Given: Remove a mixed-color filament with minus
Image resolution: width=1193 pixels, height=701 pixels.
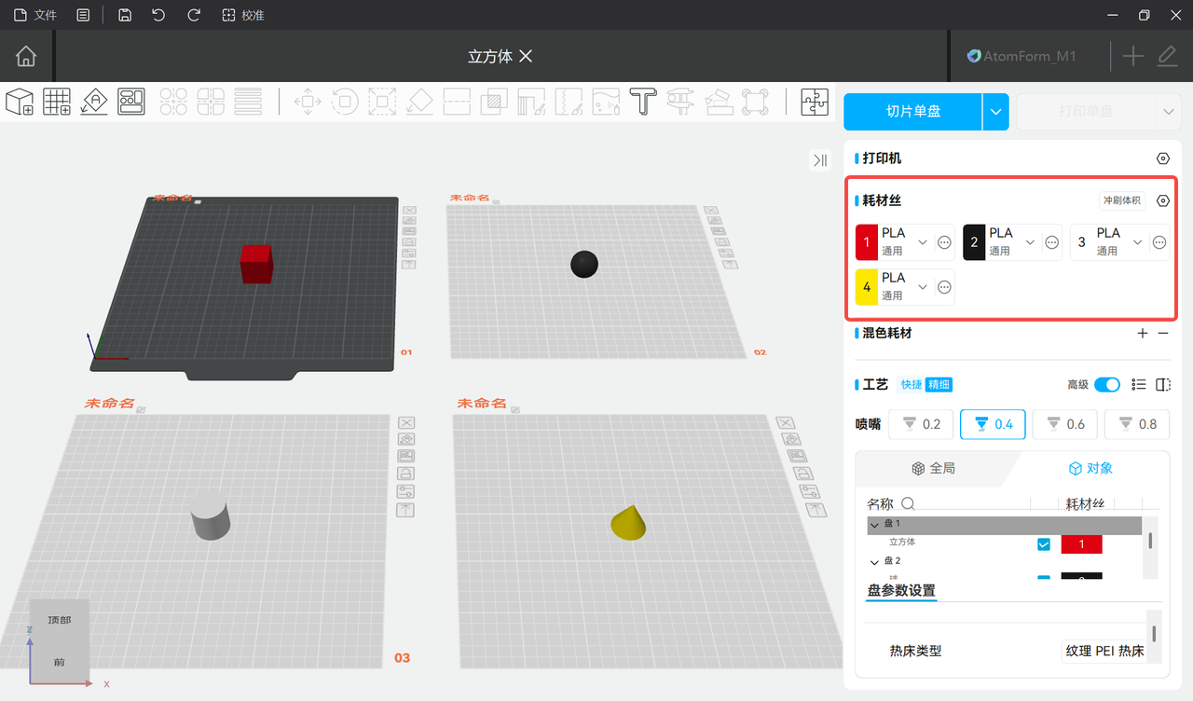Looking at the screenshot, I should (x=1163, y=333).
